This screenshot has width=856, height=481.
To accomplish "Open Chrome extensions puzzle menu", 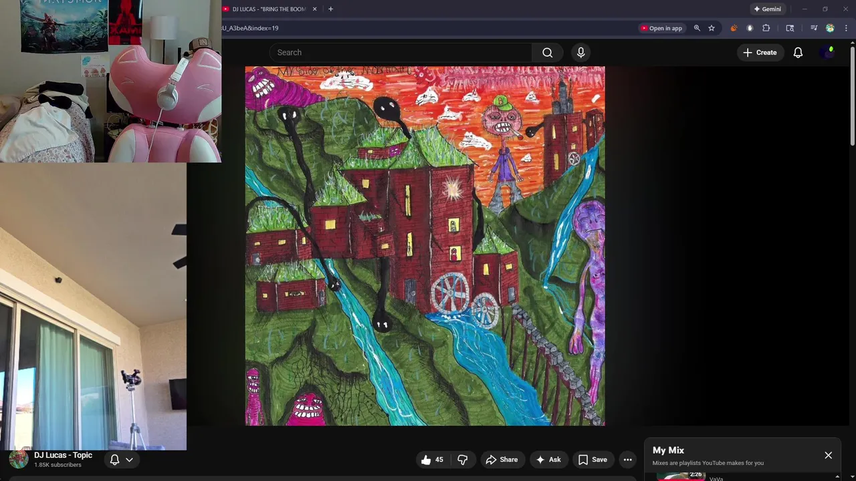I will pyautogui.click(x=766, y=28).
